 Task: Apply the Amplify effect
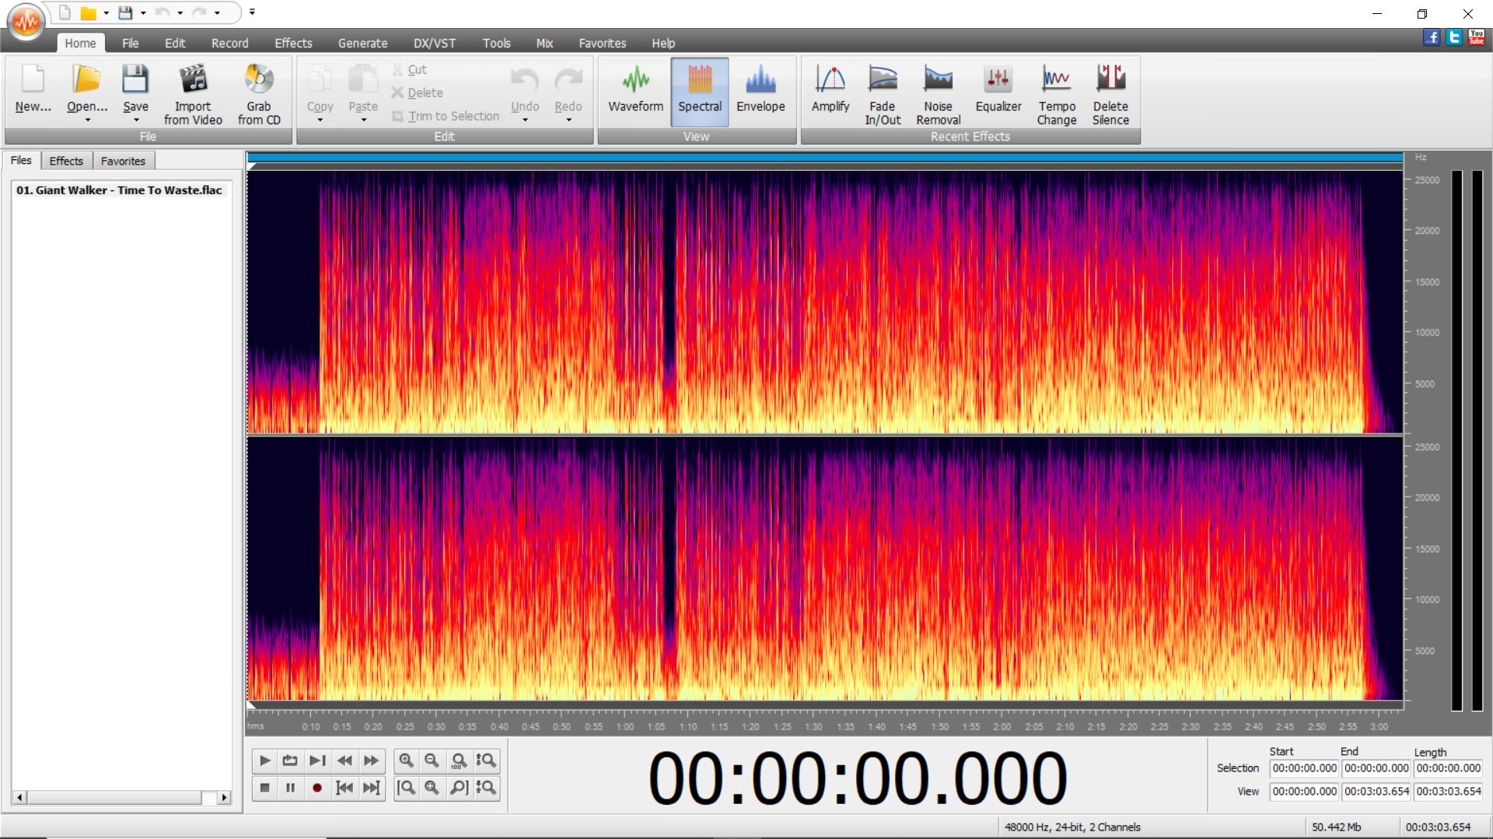pyautogui.click(x=830, y=89)
